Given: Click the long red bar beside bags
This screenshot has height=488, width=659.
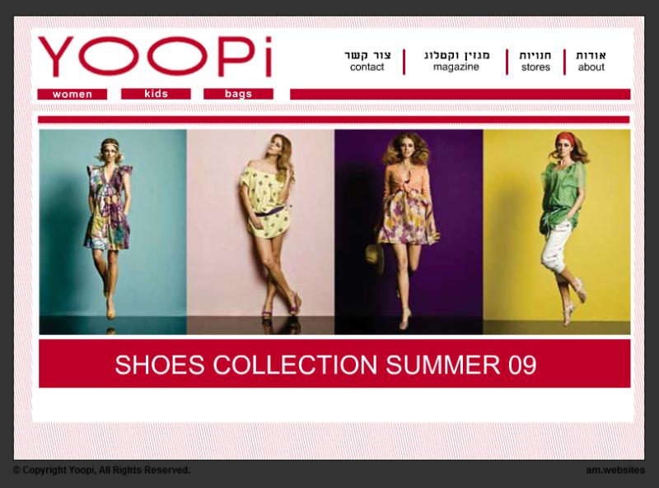Looking at the screenshot, I should (x=460, y=94).
